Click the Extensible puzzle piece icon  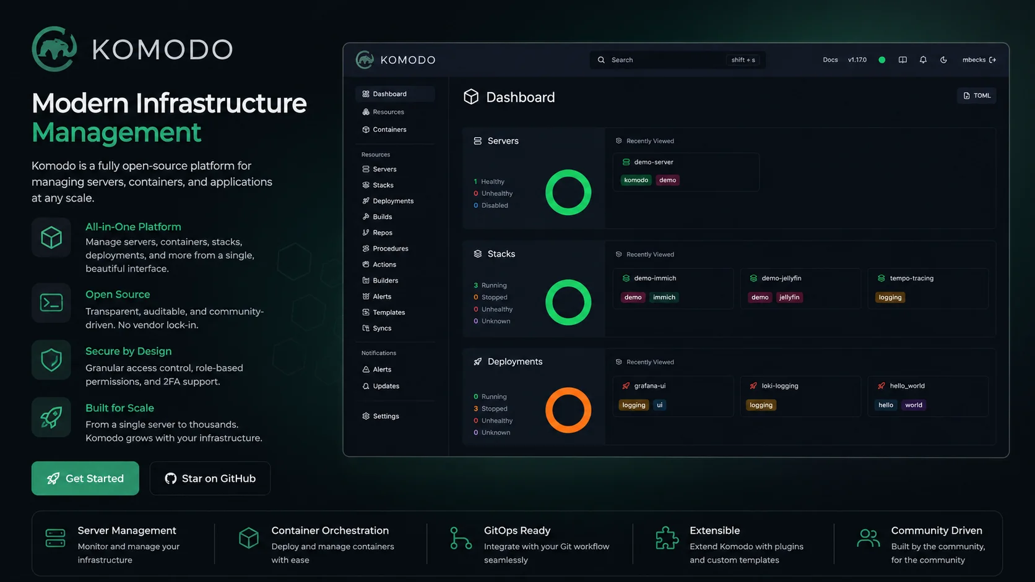[x=667, y=538]
